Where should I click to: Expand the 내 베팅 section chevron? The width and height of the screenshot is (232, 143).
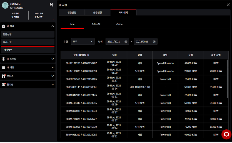pyautogui.click(x=53, y=68)
